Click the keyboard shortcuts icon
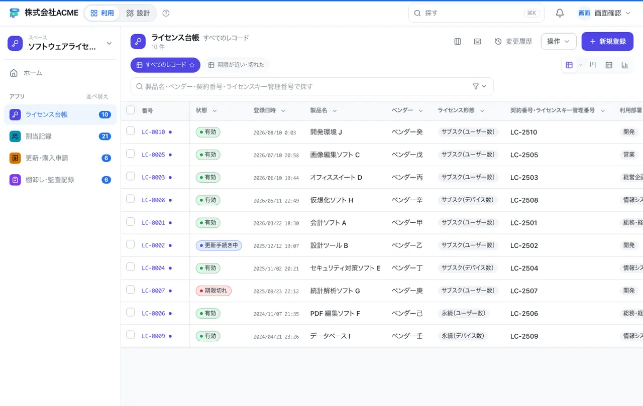This screenshot has height=406, width=643. [x=478, y=42]
